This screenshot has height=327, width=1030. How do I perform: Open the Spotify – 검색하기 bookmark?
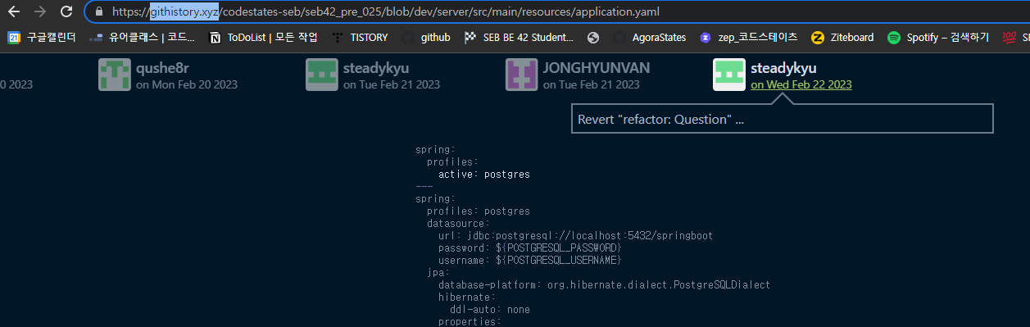point(938,37)
